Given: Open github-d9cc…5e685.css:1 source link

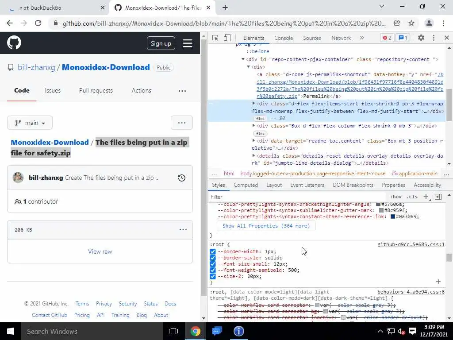Looking at the screenshot, I should click(x=411, y=244).
